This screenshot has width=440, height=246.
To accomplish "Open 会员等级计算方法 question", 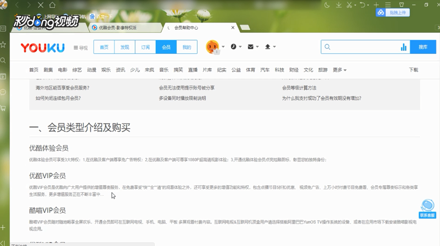I will [299, 88].
